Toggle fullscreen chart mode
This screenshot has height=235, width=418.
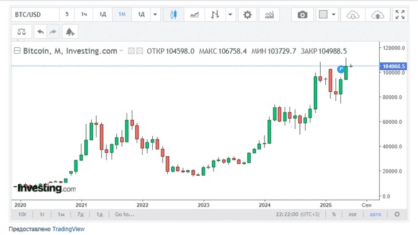(x=400, y=14)
